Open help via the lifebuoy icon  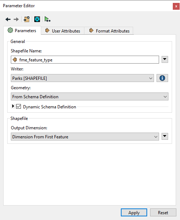(37, 19)
